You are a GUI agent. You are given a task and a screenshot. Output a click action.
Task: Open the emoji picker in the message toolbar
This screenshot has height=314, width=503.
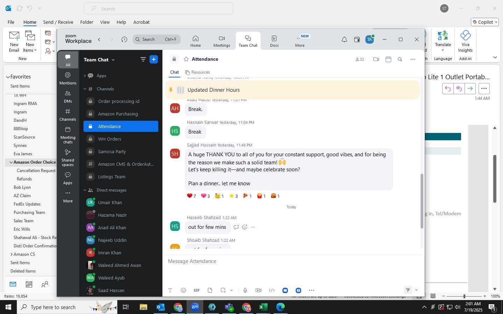pyautogui.click(x=183, y=290)
